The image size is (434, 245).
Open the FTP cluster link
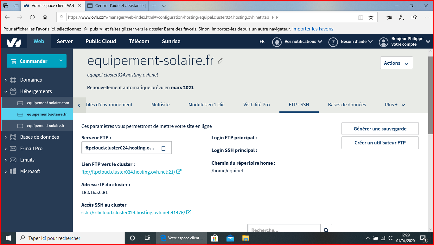(x=131, y=172)
